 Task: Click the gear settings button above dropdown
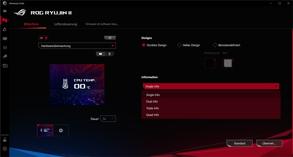click(110, 38)
